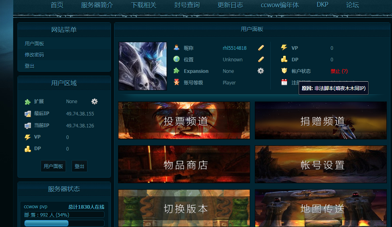Click the nickname rhl5514818
This screenshot has width=392, height=227.
(x=235, y=48)
